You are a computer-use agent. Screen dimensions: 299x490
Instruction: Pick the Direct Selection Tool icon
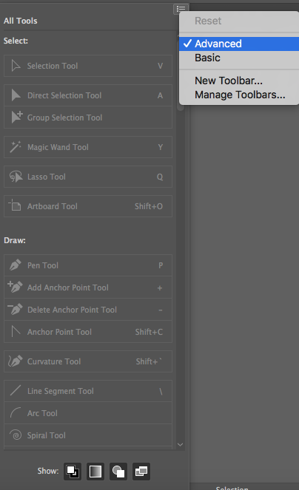point(16,95)
